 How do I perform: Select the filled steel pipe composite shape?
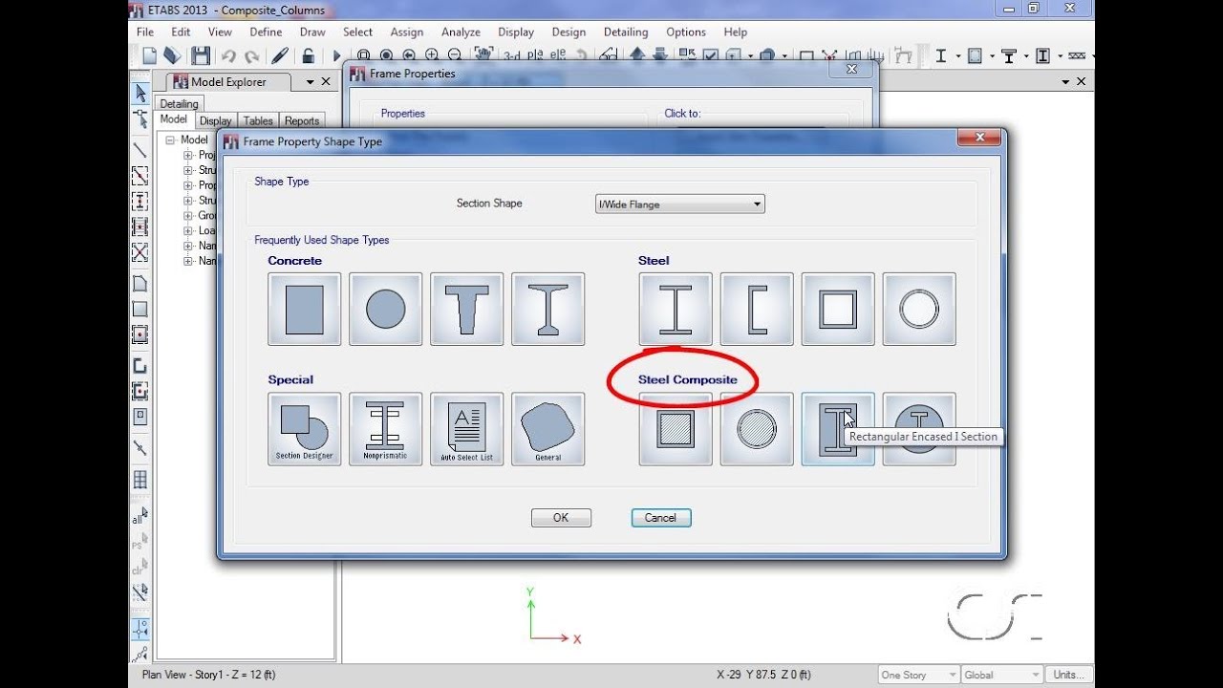pyautogui.click(x=757, y=429)
